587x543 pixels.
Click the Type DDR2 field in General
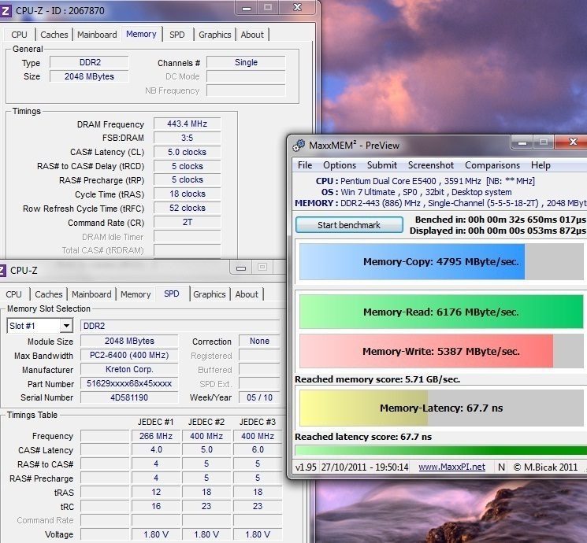90,62
